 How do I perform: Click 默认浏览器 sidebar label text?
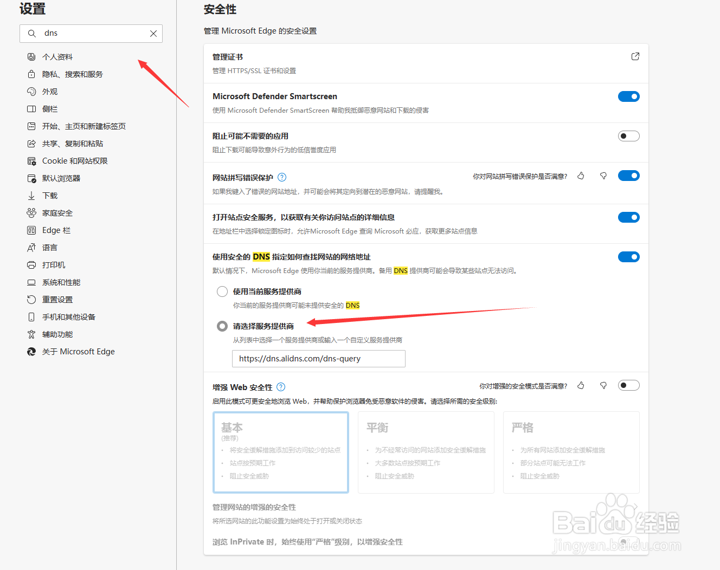pos(61,178)
